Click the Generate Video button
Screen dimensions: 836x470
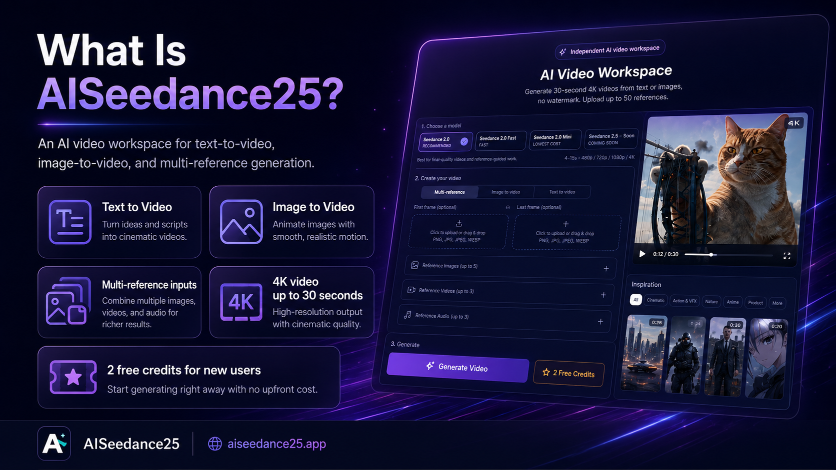tap(458, 368)
